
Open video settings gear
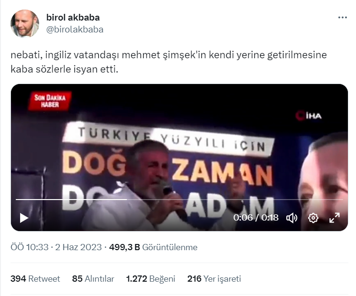[313, 218]
